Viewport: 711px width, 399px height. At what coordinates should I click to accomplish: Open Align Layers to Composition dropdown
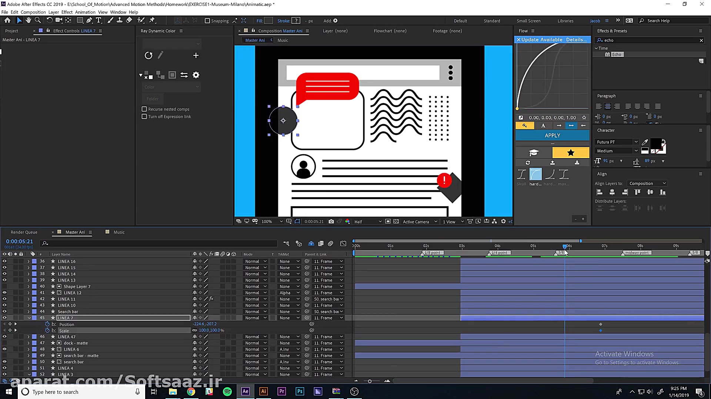[647, 183]
